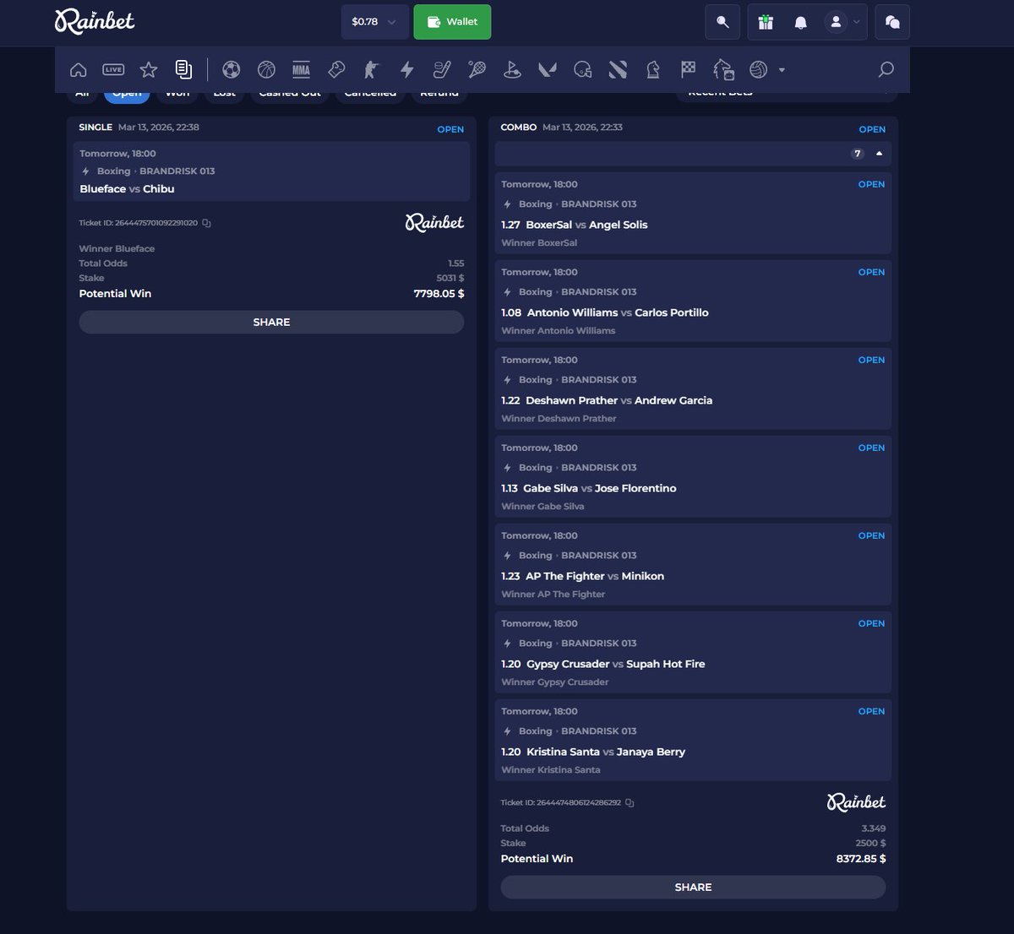Select the tennis racket sport icon
The height and width of the screenshot is (934, 1014).
point(477,70)
